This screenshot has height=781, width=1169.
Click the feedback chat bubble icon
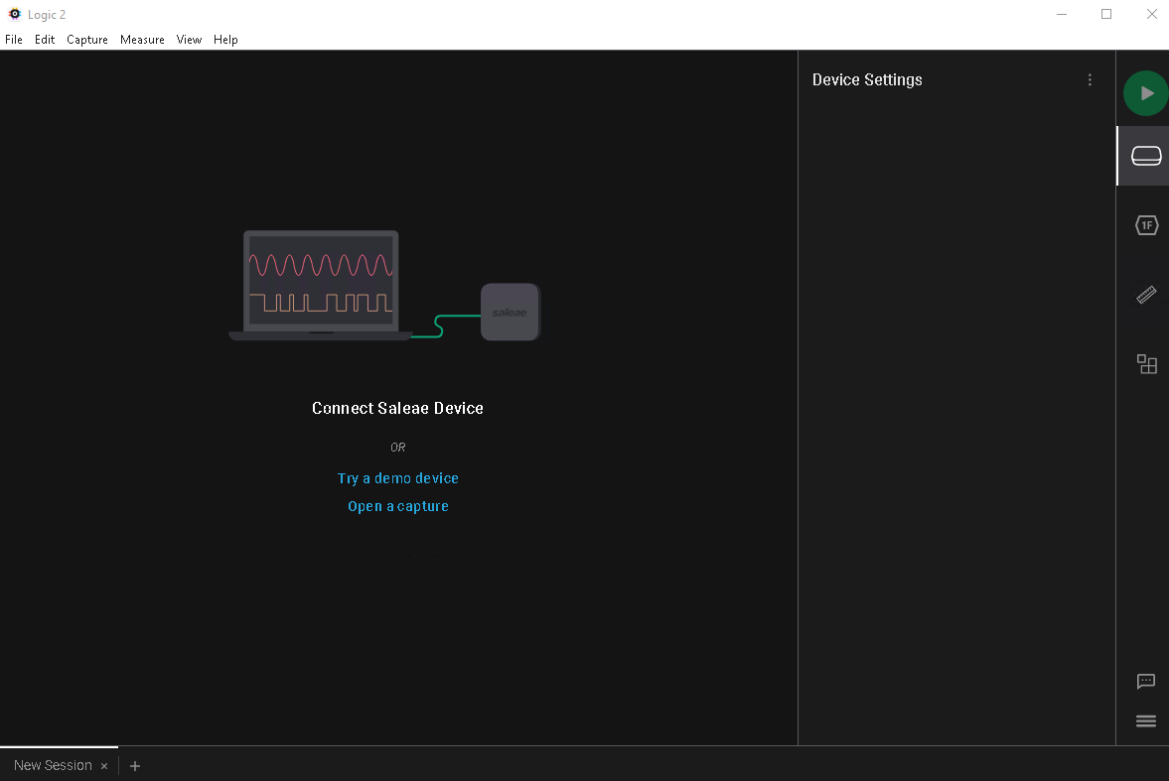1145,682
